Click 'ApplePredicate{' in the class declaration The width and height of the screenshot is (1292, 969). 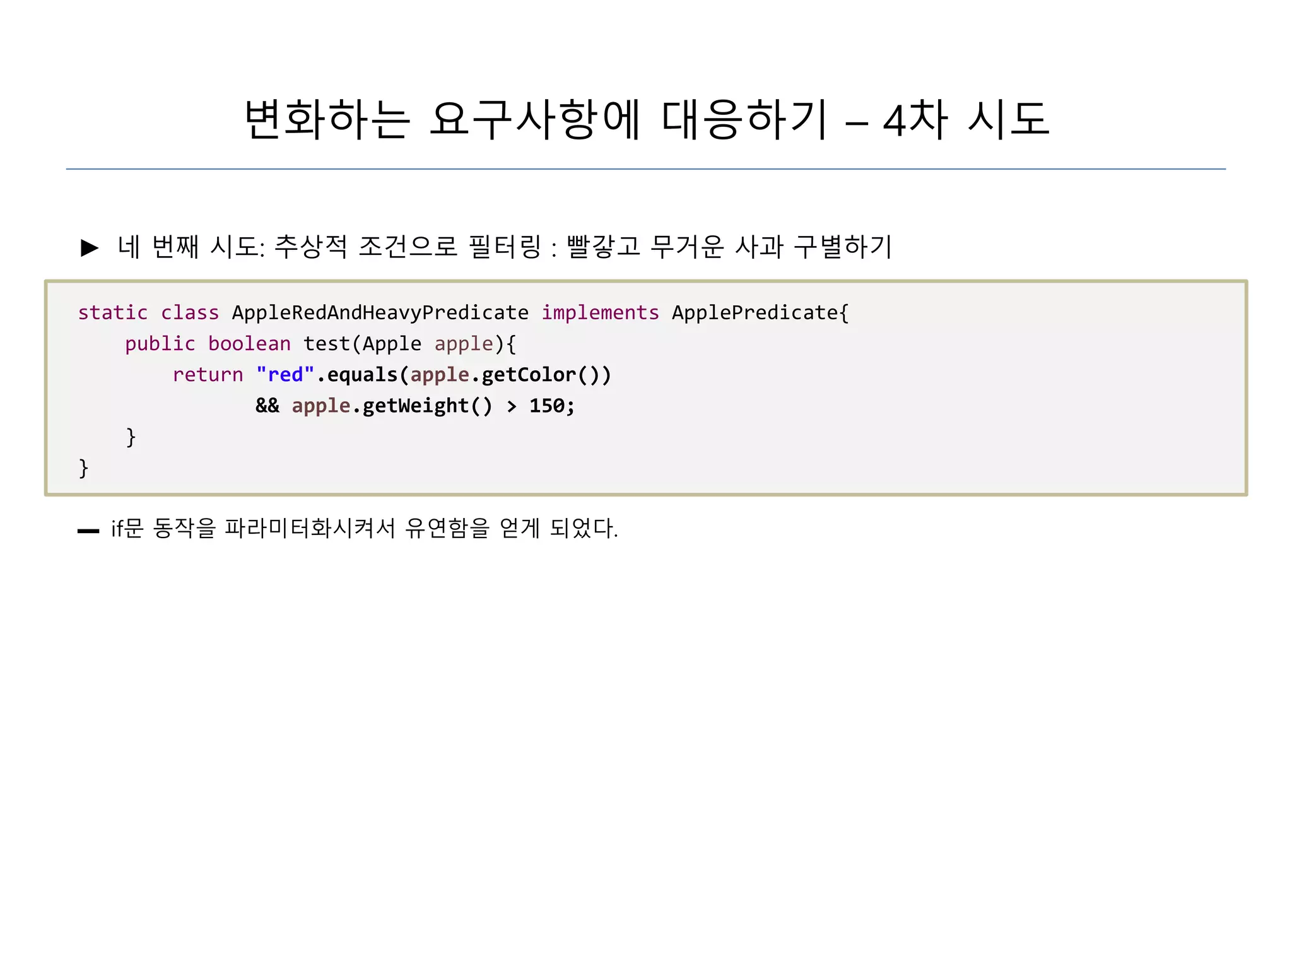coord(761,313)
